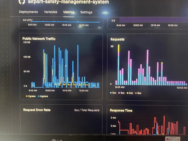Toggle the 5xx legend in Requests chart

pyautogui.click(x=138, y=93)
